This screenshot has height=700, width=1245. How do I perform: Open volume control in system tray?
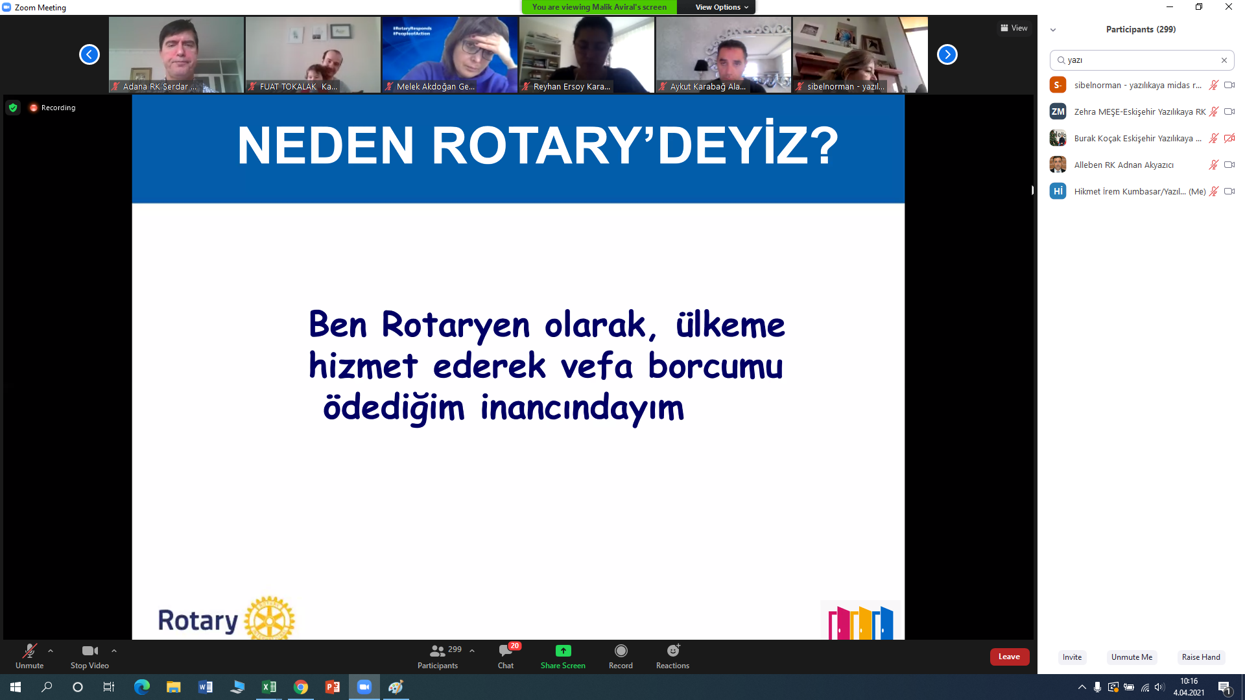pyautogui.click(x=1160, y=687)
